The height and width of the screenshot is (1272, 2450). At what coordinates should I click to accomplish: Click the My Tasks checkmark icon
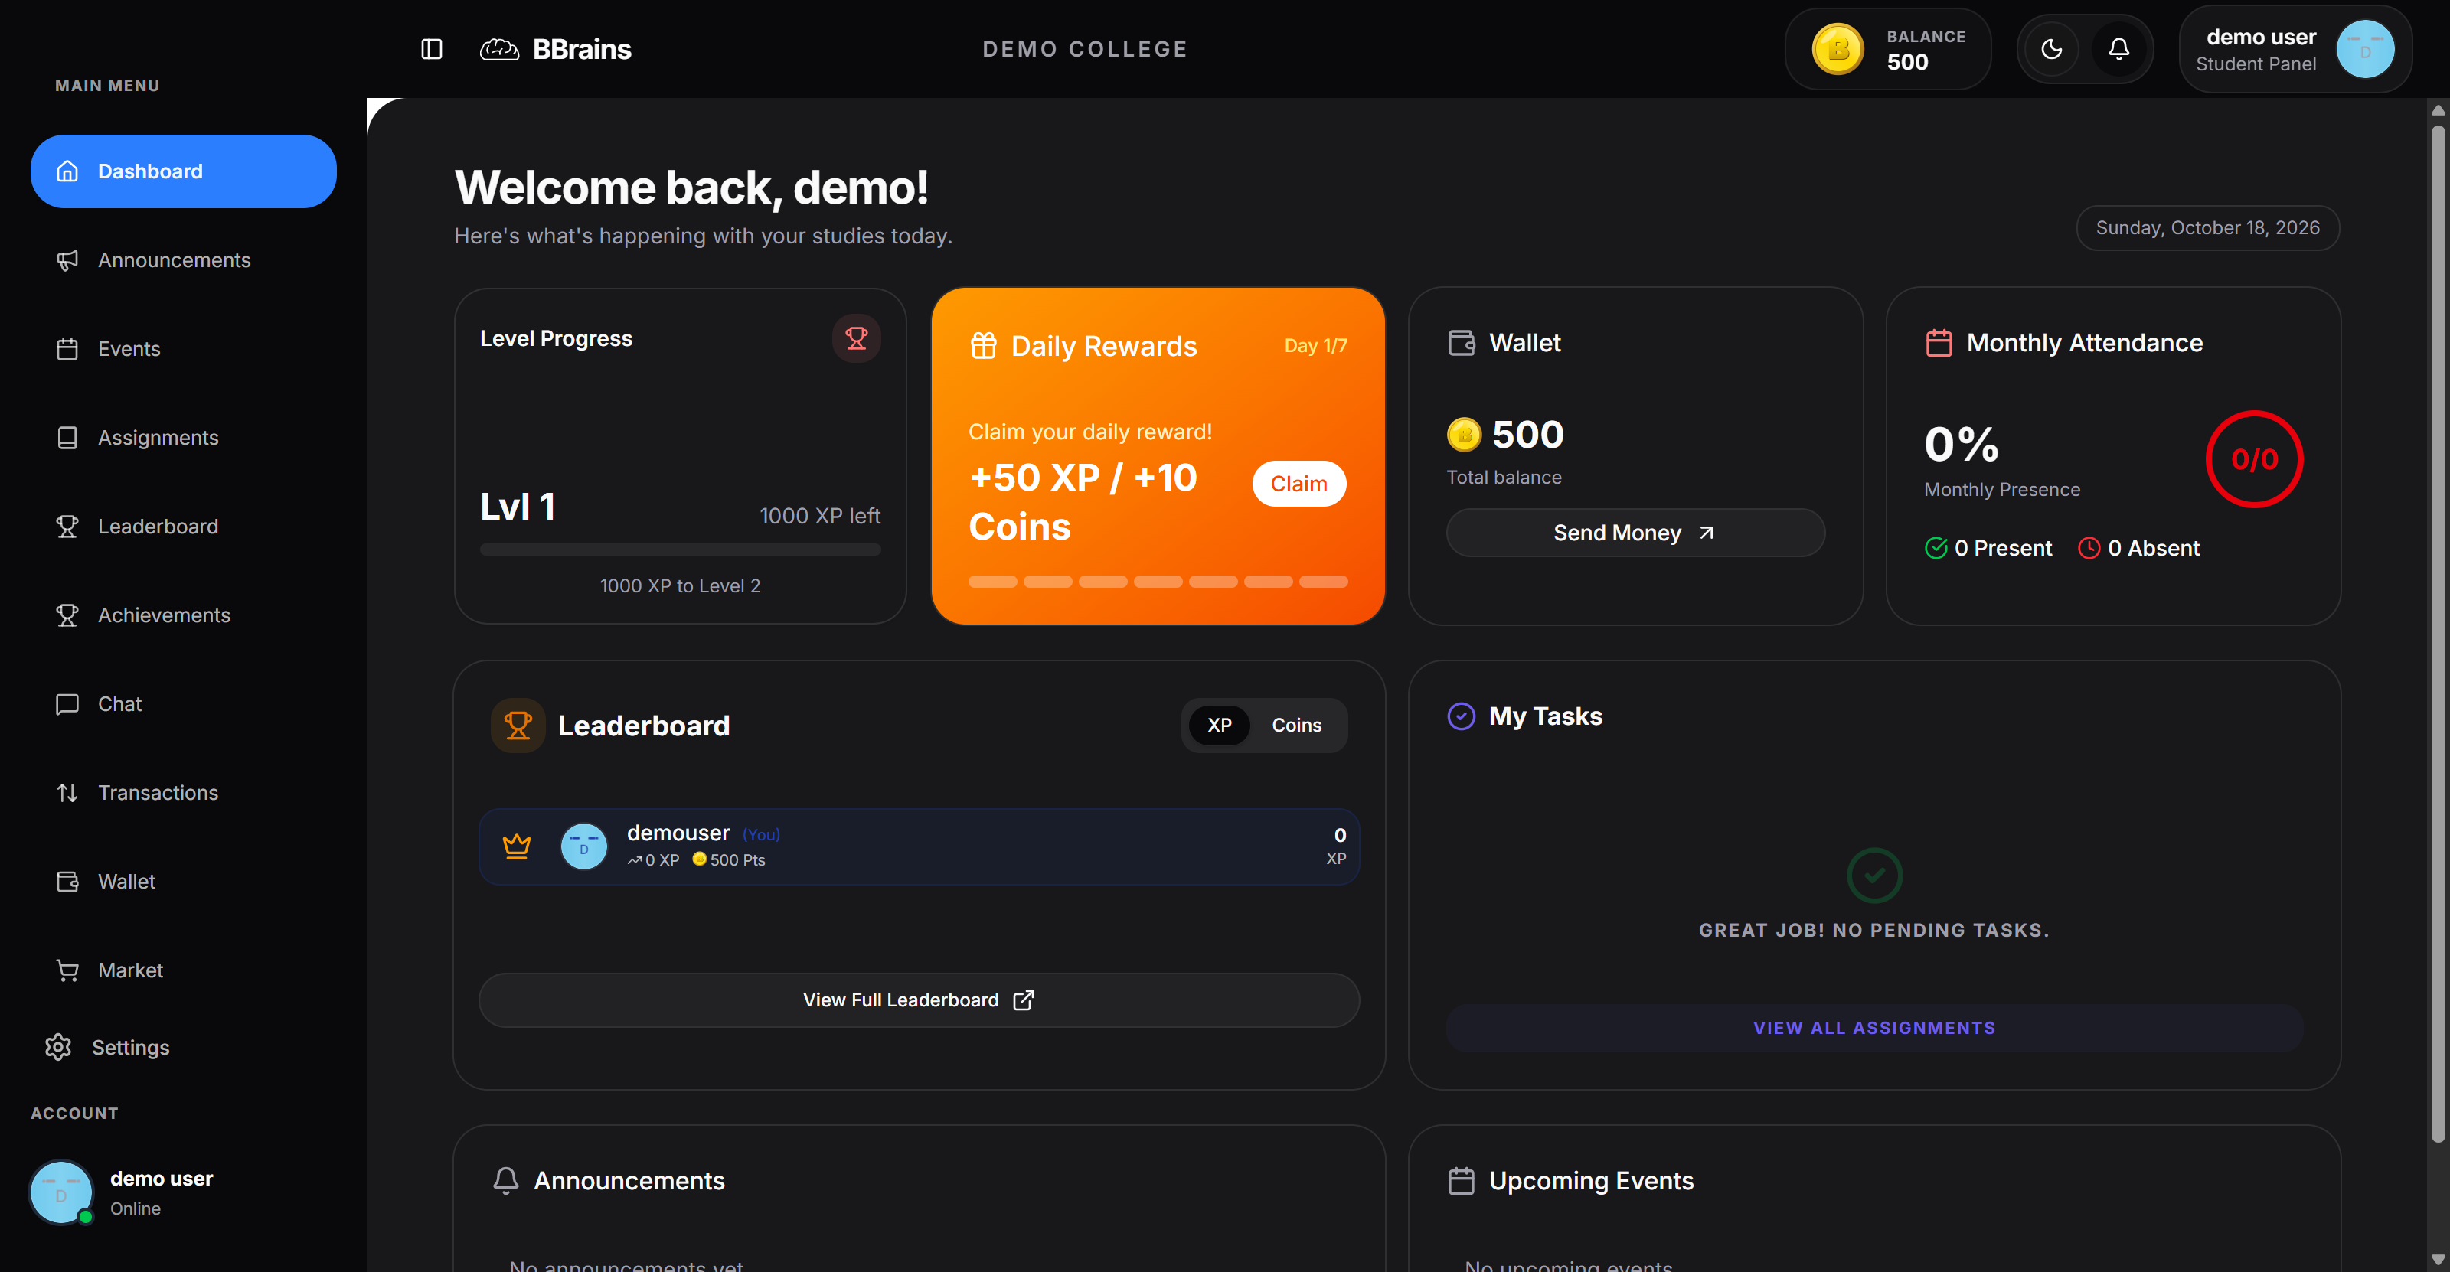click(1461, 716)
